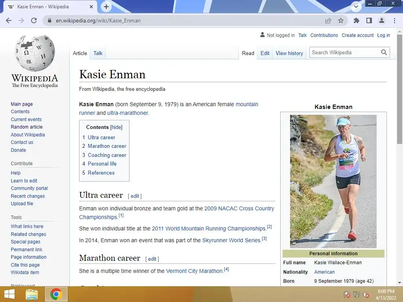
Task: Select the Read tab
Action: (x=248, y=53)
